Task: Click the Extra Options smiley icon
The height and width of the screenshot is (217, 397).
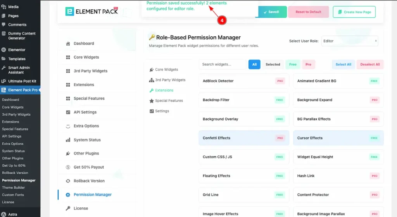Action: [68, 126]
